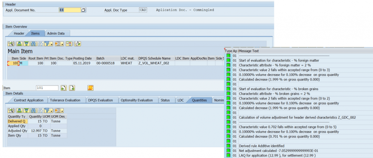Open the Tolerance Evaluation tab
The height and width of the screenshot is (158, 373).
[x=65, y=100]
